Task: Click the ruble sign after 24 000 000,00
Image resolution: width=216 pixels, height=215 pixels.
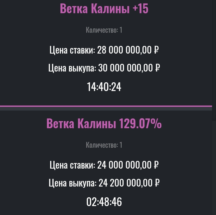Action: pos(156,165)
